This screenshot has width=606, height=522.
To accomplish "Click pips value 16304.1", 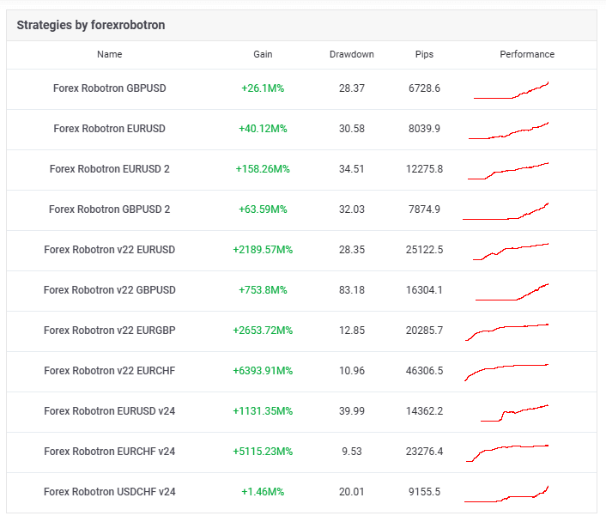I will click(x=424, y=290).
